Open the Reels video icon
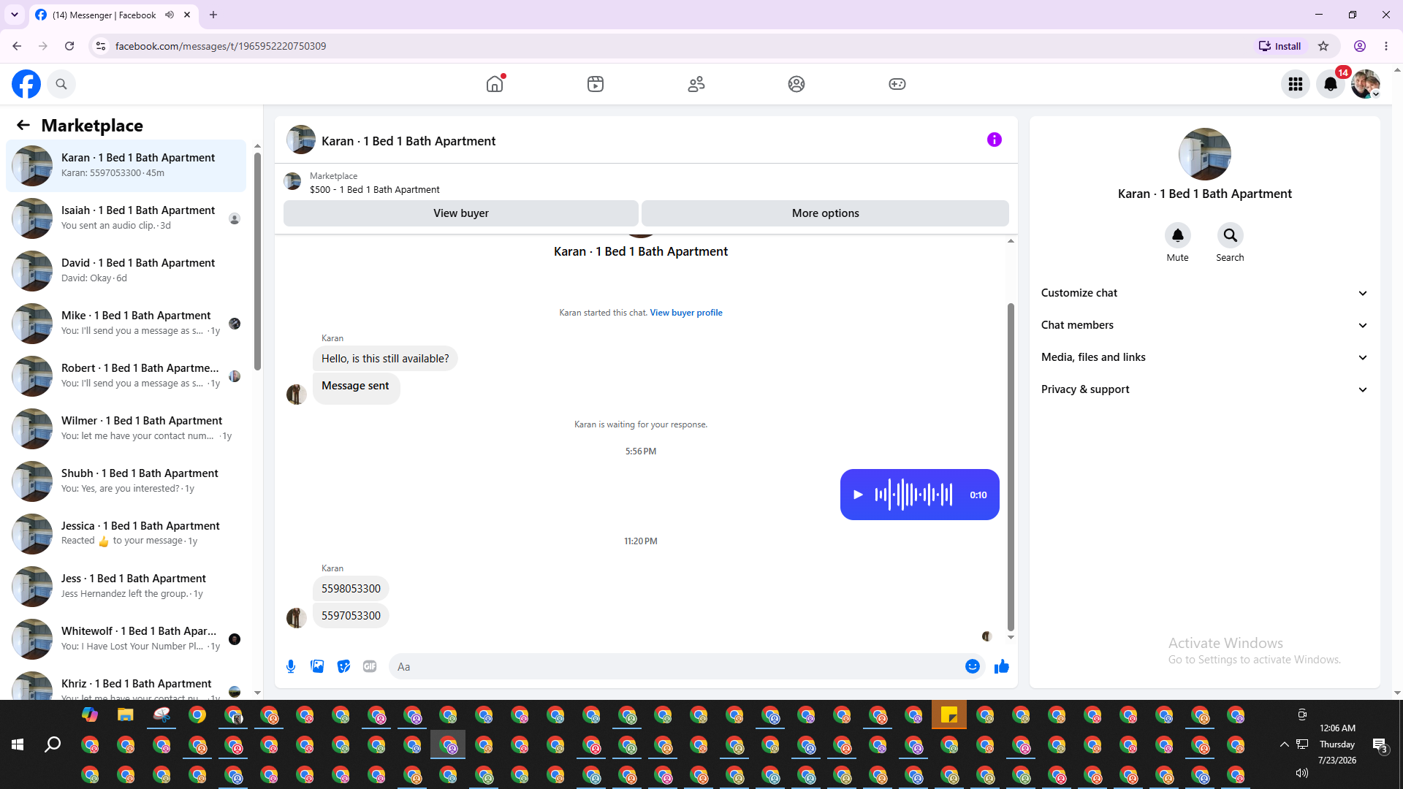1403x789 pixels. 596,84
